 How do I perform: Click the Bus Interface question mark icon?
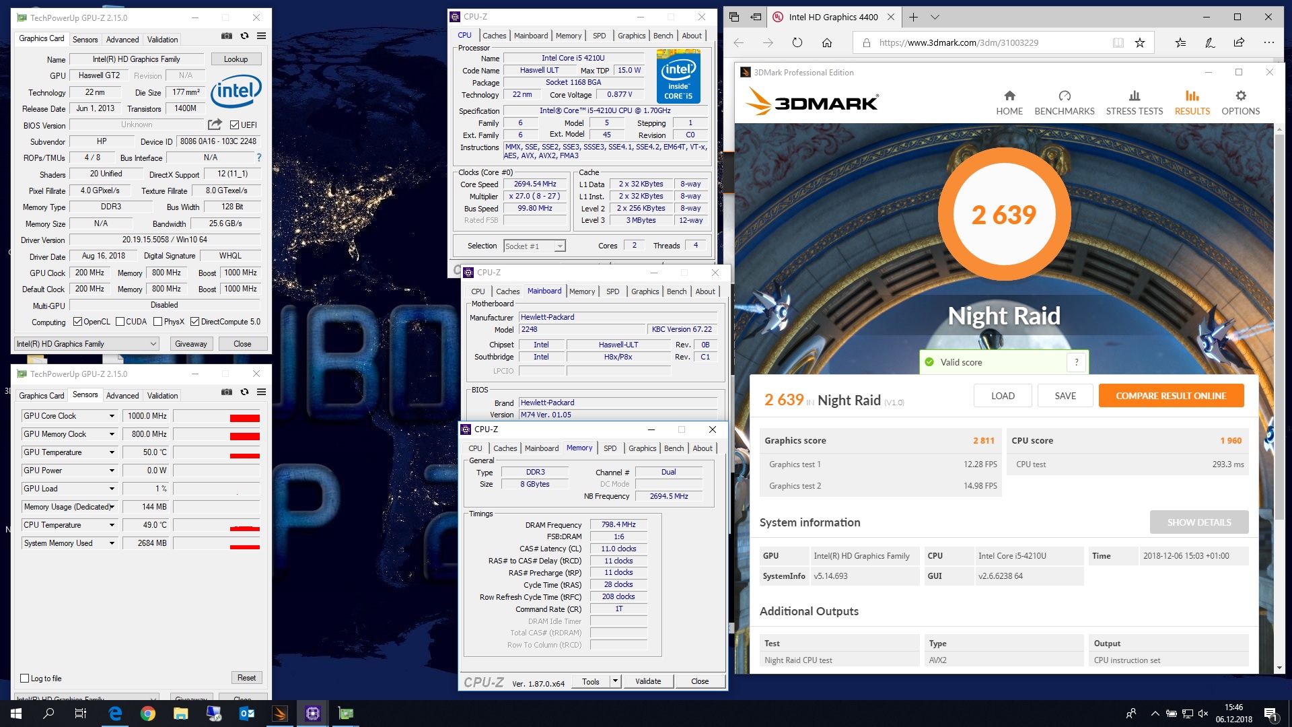(258, 158)
